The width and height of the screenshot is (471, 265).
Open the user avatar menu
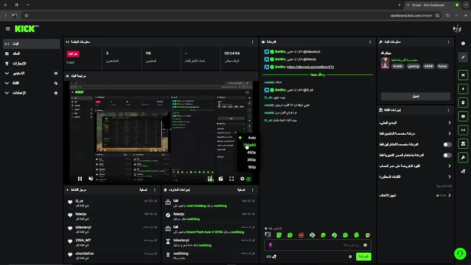pyautogui.click(x=457, y=29)
